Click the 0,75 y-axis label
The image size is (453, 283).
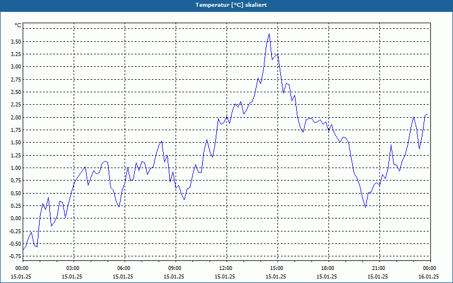tap(16, 181)
